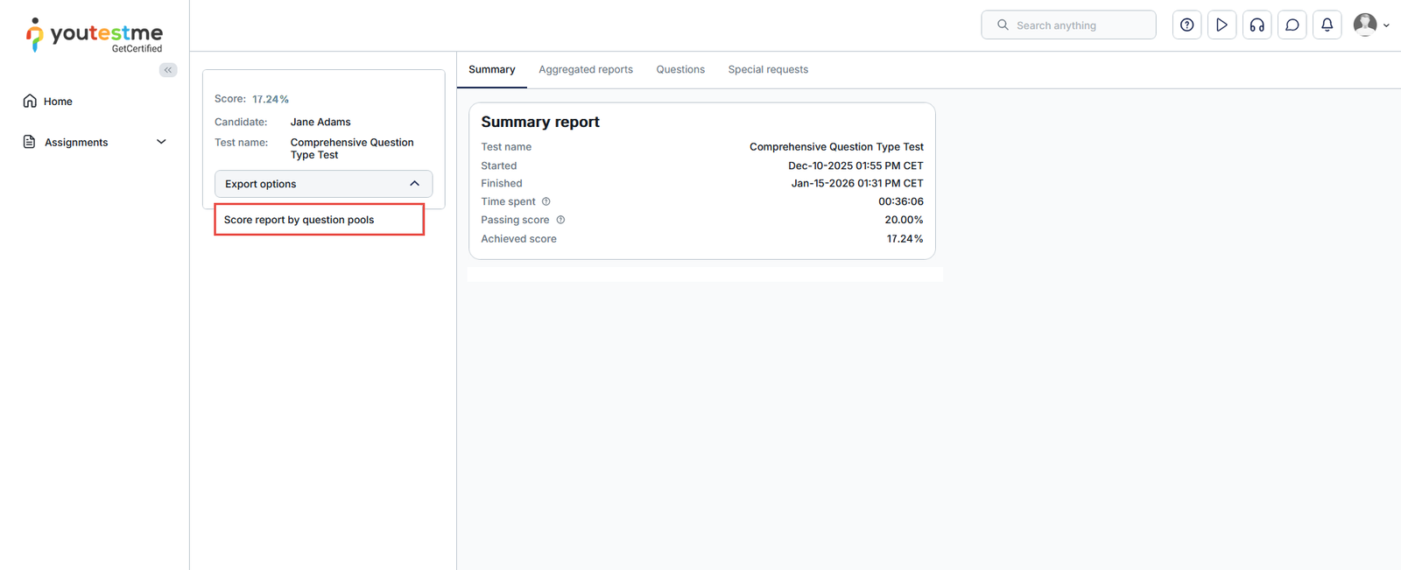Select Score report by question pools
1401x570 pixels.
319,220
